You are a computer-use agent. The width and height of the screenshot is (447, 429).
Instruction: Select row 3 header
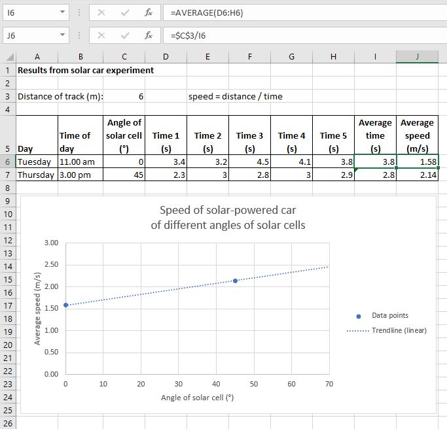pyautogui.click(x=8, y=96)
